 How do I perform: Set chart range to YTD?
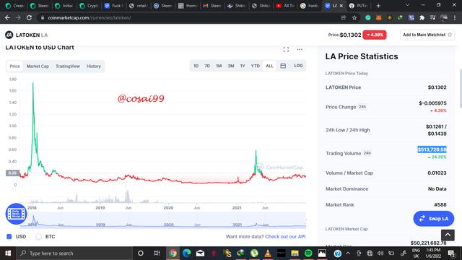pos(255,66)
